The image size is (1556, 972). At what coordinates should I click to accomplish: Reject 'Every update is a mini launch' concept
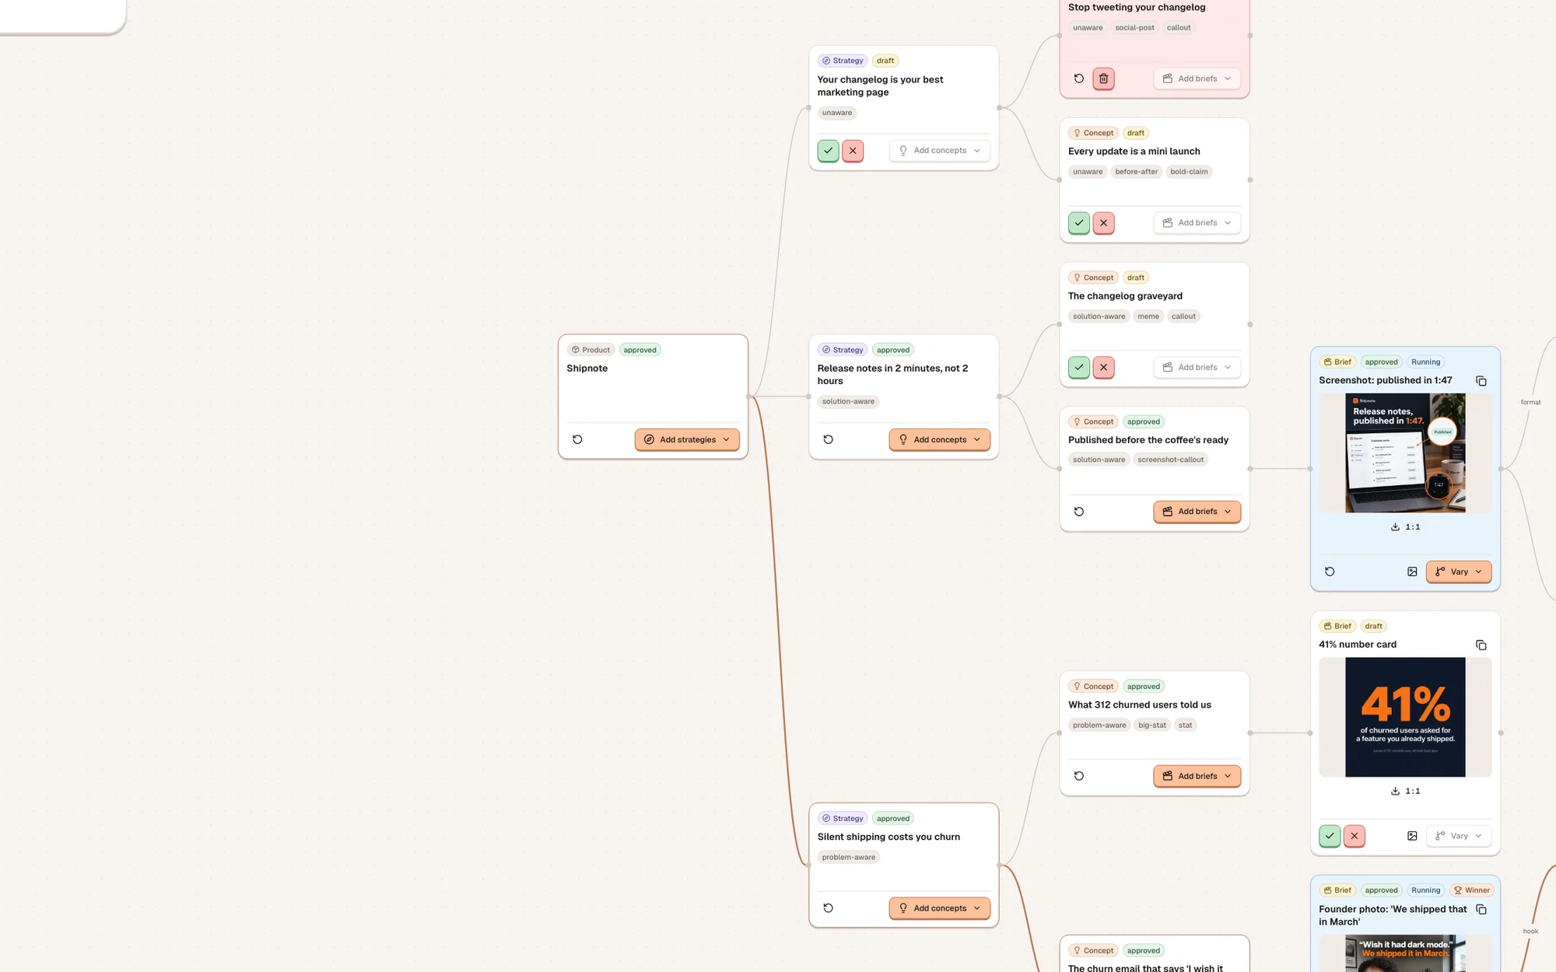1103,223
